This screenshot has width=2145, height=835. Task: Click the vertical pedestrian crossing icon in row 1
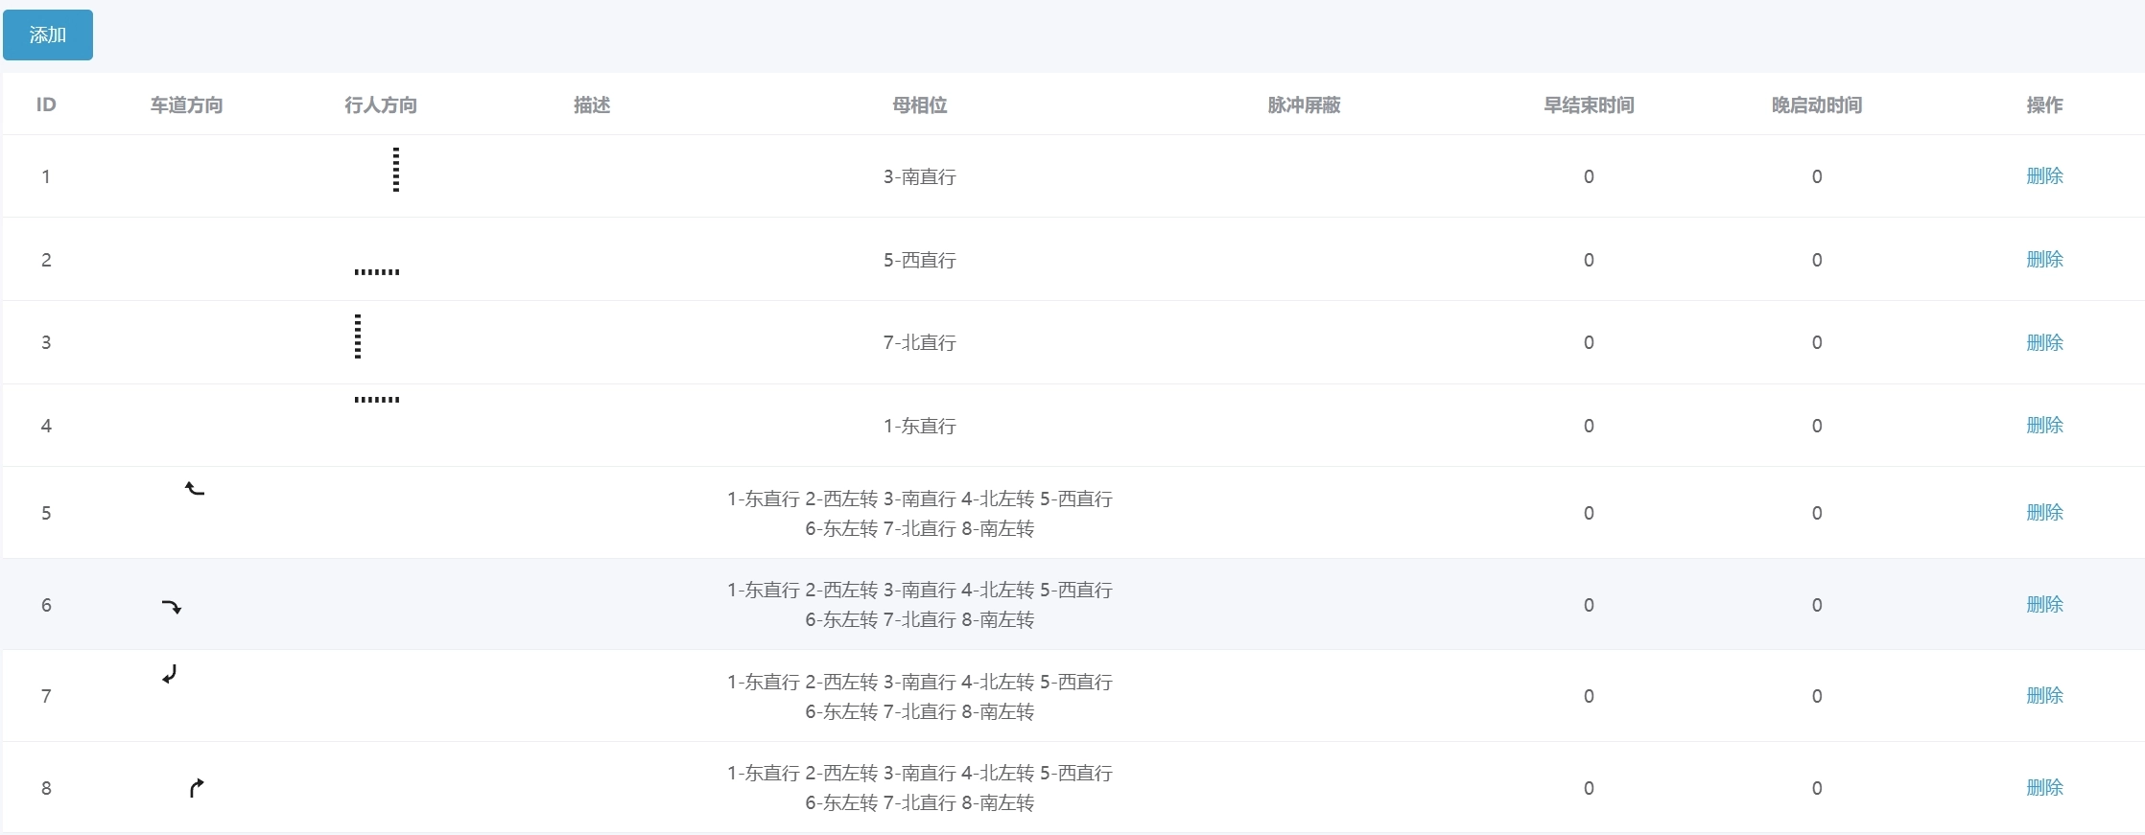point(396,170)
